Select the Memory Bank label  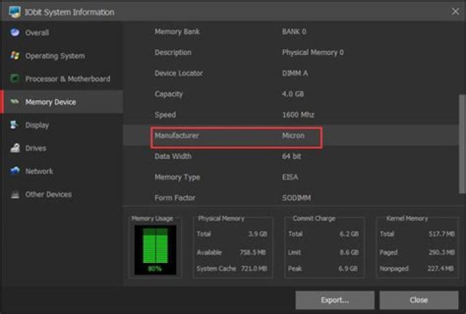pyautogui.click(x=177, y=32)
